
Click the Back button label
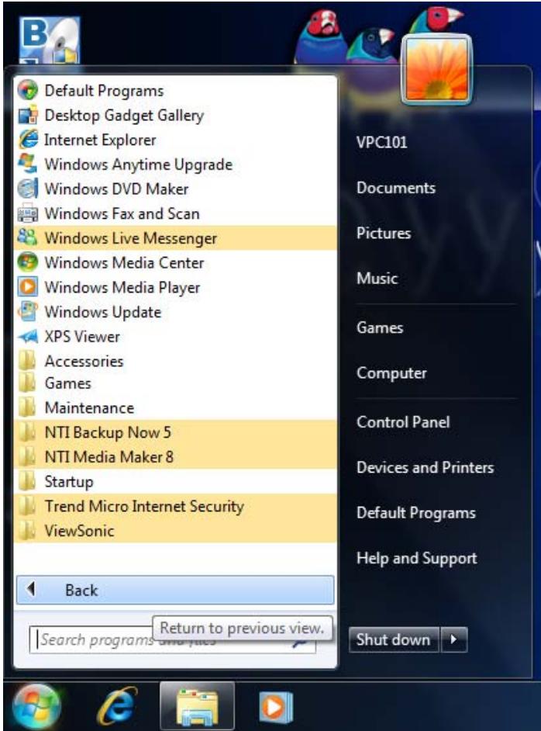[81, 590]
